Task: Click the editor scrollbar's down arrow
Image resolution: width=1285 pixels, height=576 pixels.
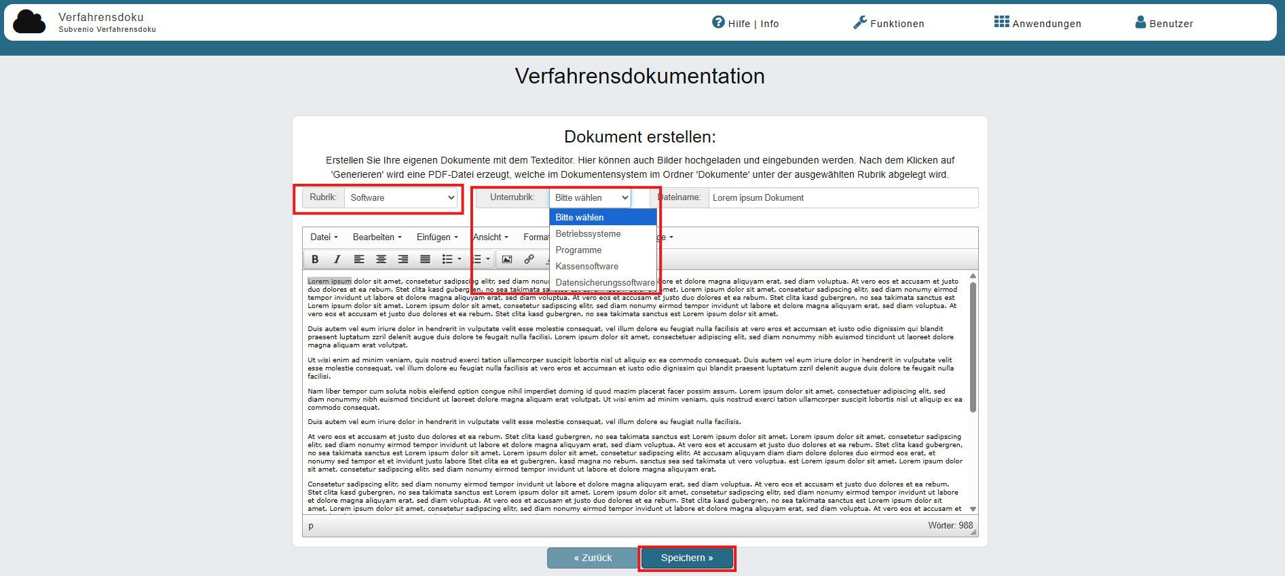Action: (973, 509)
